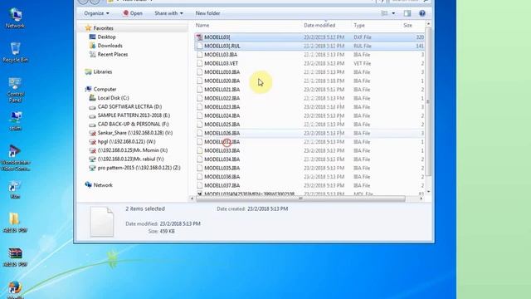Select the MODELL024.IBA file
This screenshot has height=299, width=531.
click(x=309, y=115)
